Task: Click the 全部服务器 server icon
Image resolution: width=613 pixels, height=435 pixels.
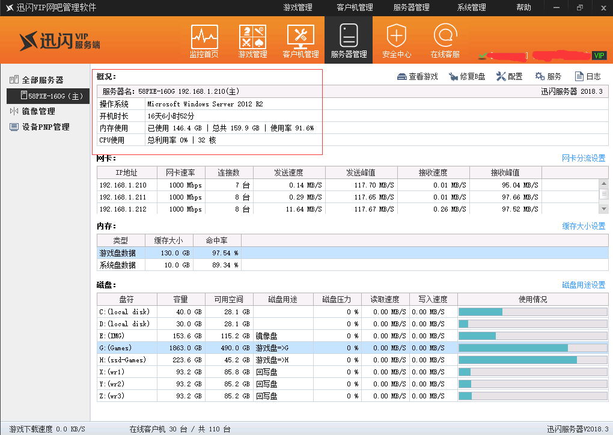Action: tap(14, 80)
